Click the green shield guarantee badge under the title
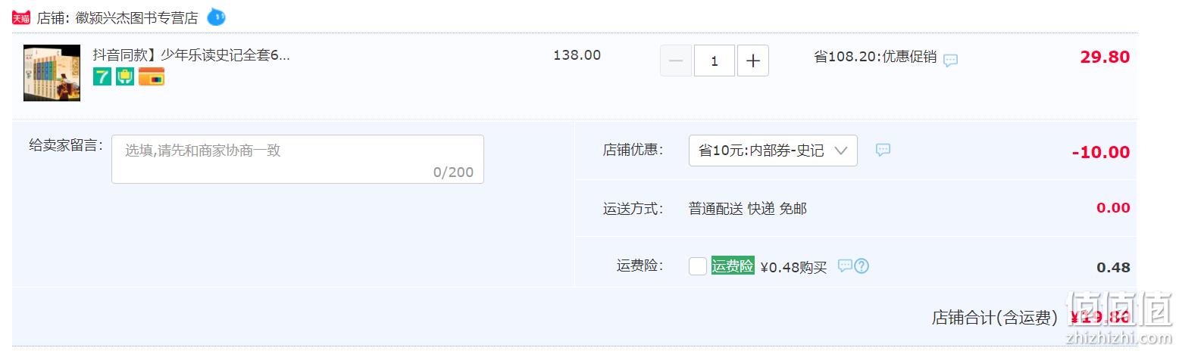 125,76
